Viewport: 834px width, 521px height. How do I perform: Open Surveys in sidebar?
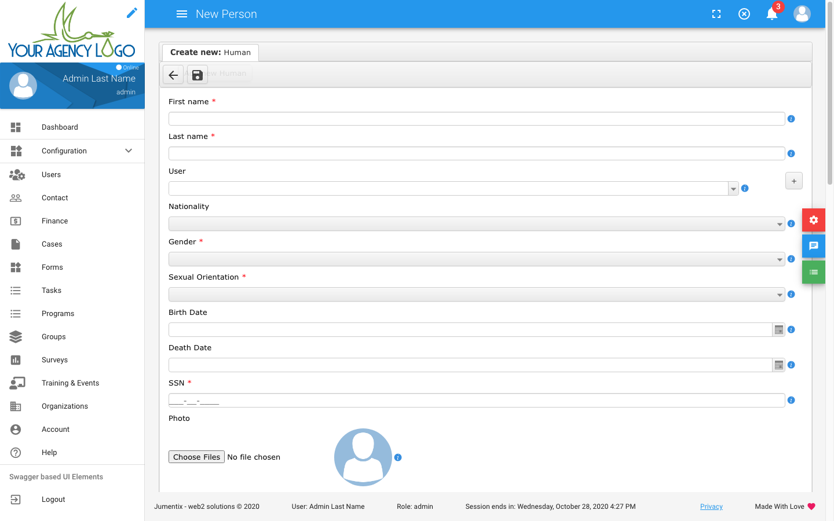[72, 360]
